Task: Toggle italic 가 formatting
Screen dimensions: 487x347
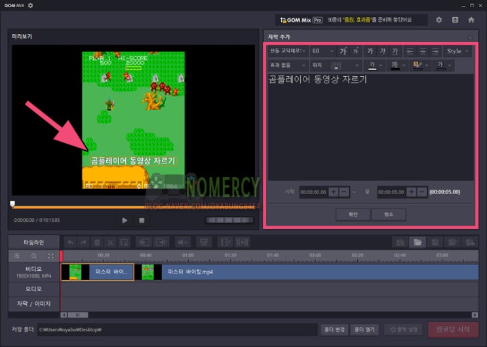Action: (382, 51)
